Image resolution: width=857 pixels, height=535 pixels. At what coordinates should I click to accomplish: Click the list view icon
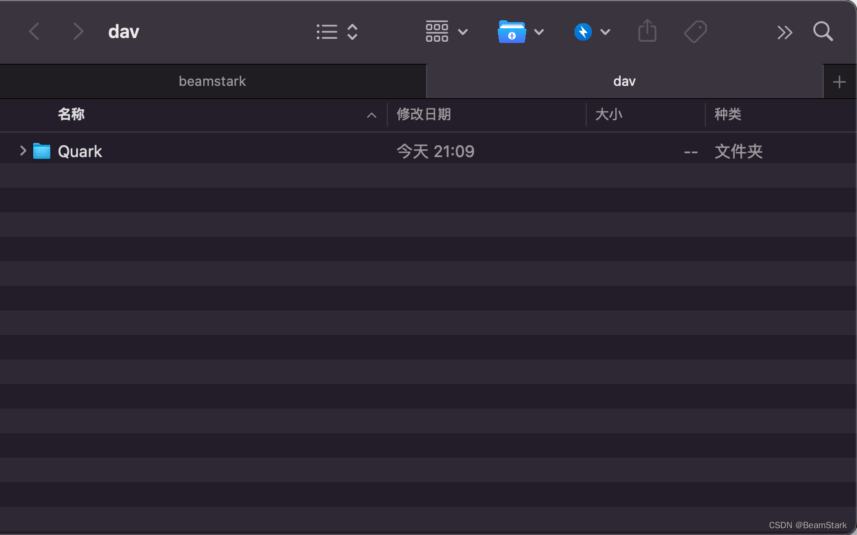(327, 32)
